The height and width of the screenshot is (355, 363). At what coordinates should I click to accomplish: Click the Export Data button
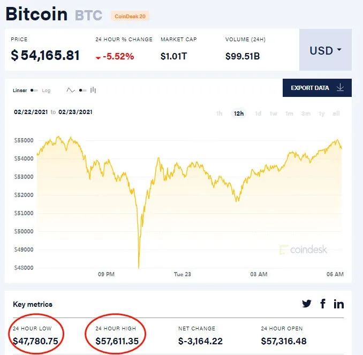317,88
